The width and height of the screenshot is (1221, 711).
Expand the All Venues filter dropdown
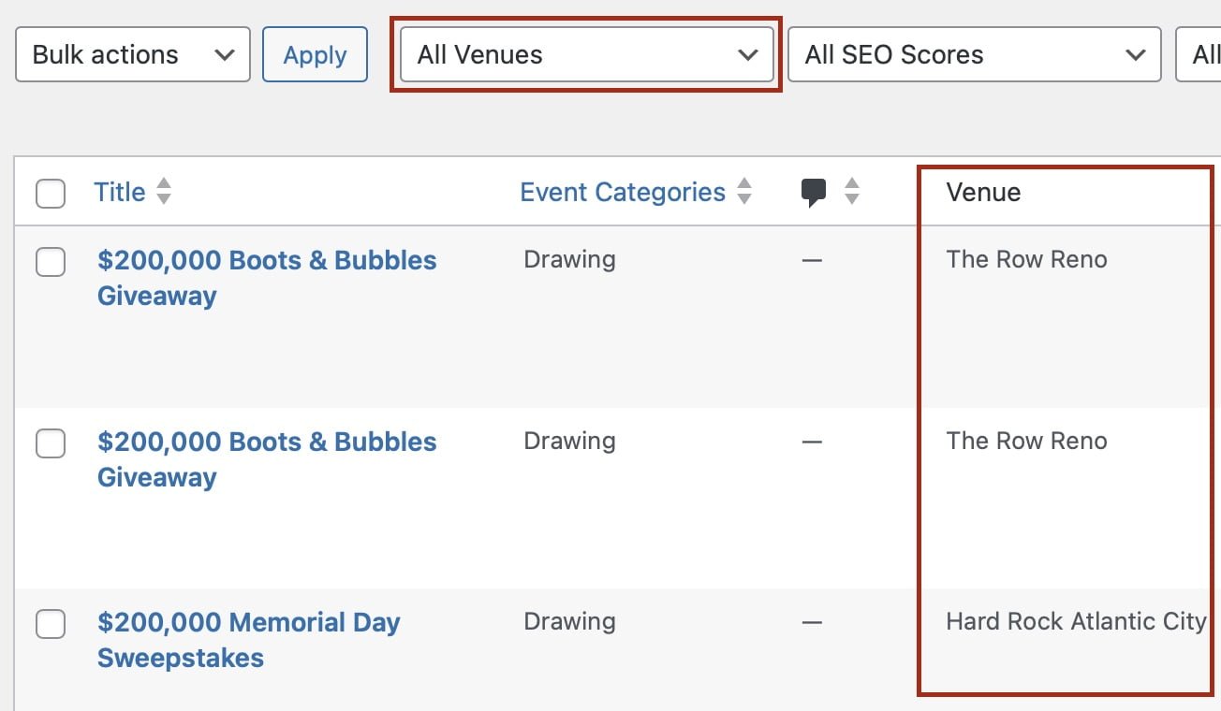click(x=586, y=55)
